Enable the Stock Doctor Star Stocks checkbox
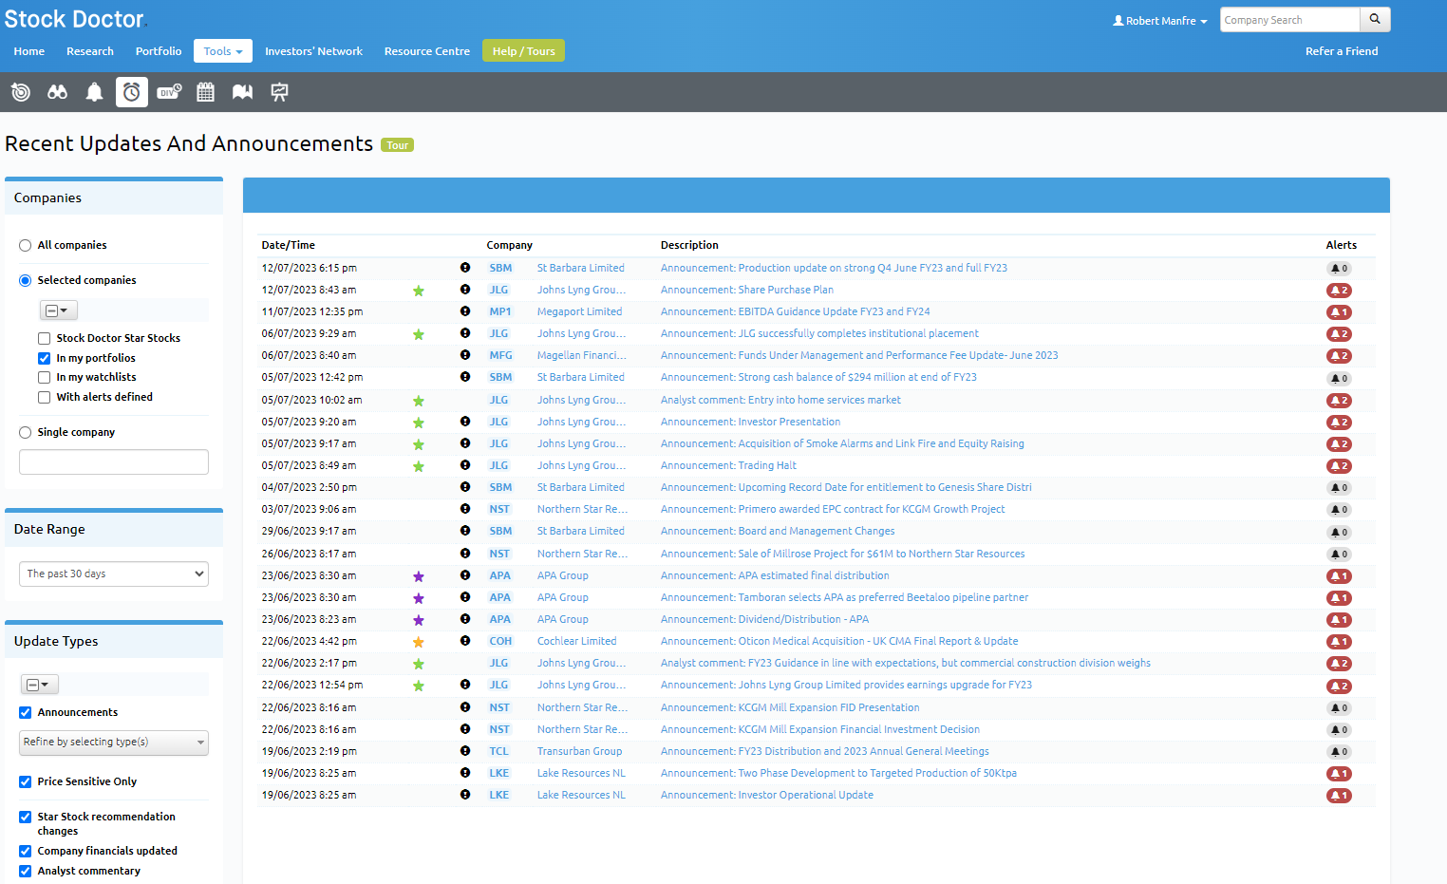 45,339
